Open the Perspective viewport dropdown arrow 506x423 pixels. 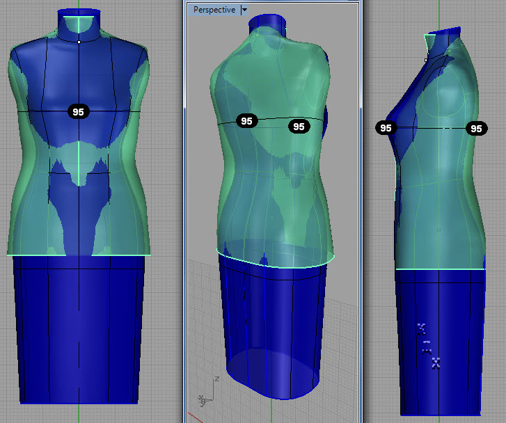coord(244,10)
